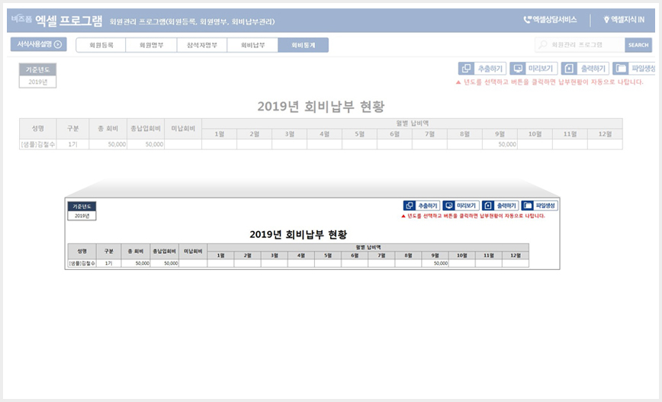
Task: Click the 월별 납비액 header in upper table
Action: pyautogui.click(x=412, y=124)
